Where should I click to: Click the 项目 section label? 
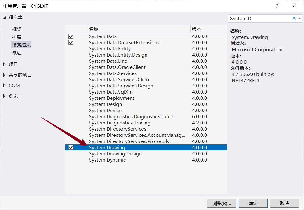coord(13,64)
